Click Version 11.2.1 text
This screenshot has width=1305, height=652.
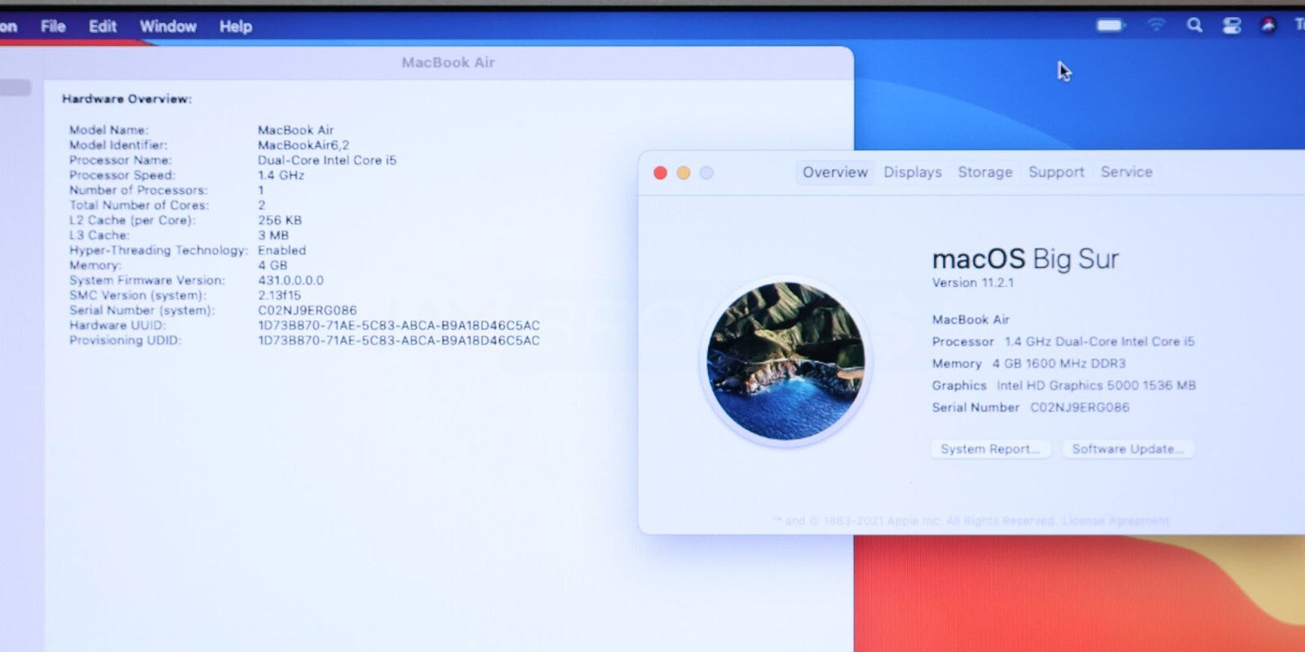(973, 283)
